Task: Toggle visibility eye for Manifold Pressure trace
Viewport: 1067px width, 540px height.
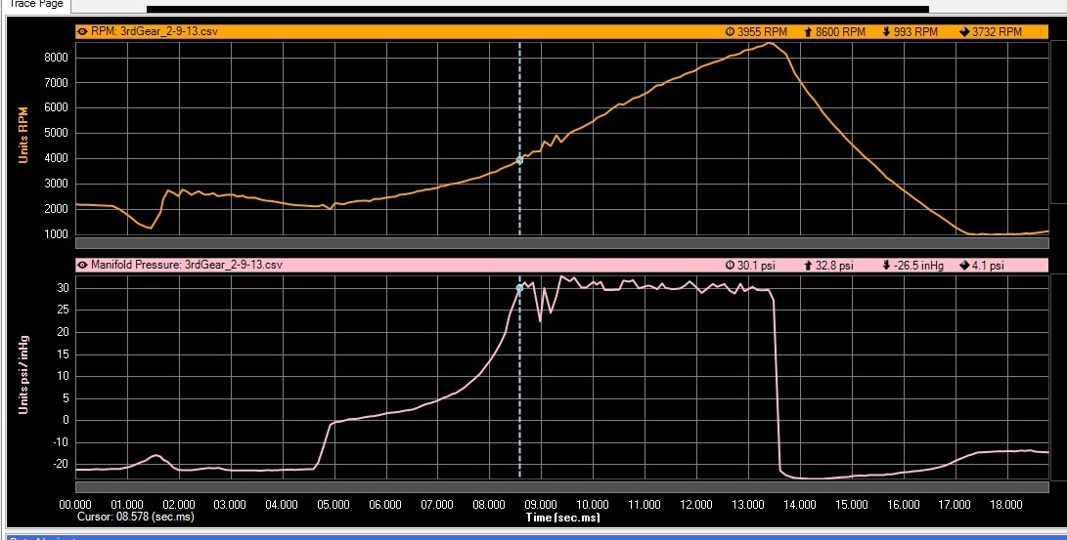Action: tap(82, 265)
